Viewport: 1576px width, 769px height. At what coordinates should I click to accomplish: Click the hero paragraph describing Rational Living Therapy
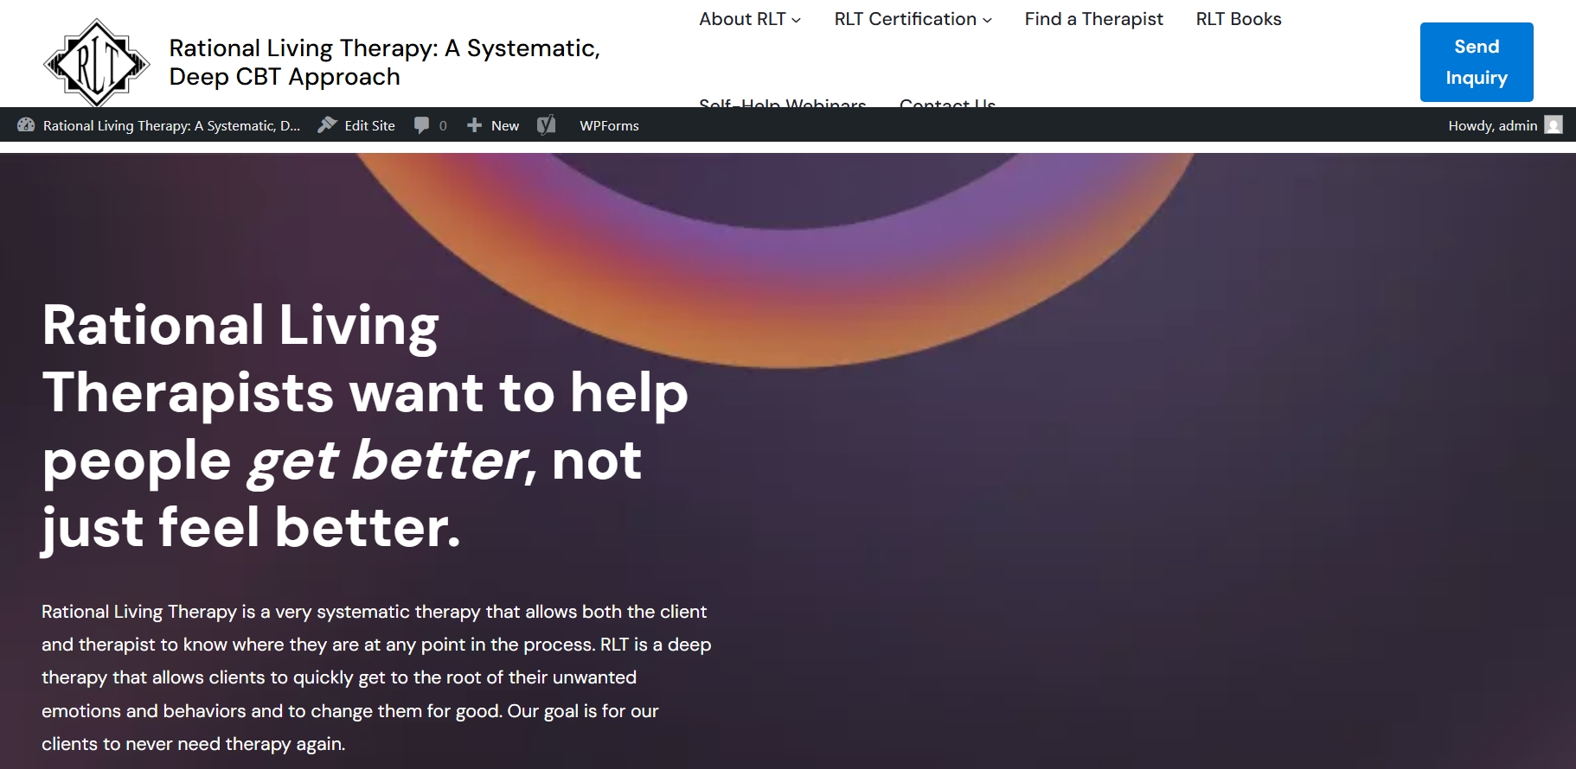[376, 677]
